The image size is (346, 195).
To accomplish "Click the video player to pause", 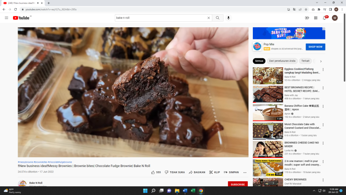I will [x=133, y=92].
